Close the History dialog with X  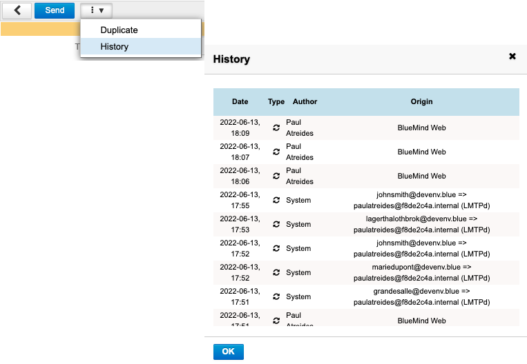512,57
